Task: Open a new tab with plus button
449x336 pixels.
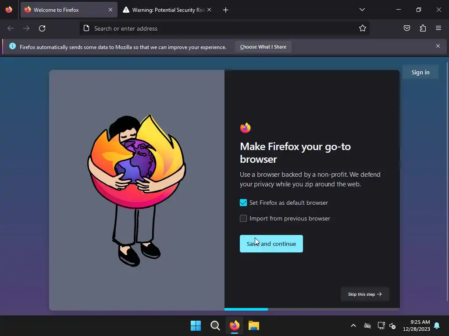Action: click(x=226, y=10)
